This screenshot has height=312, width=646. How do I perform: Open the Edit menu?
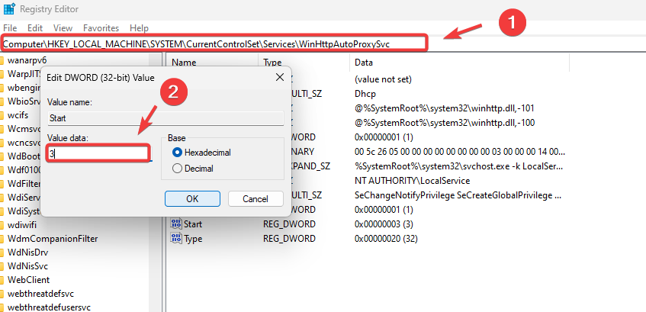[x=35, y=28]
